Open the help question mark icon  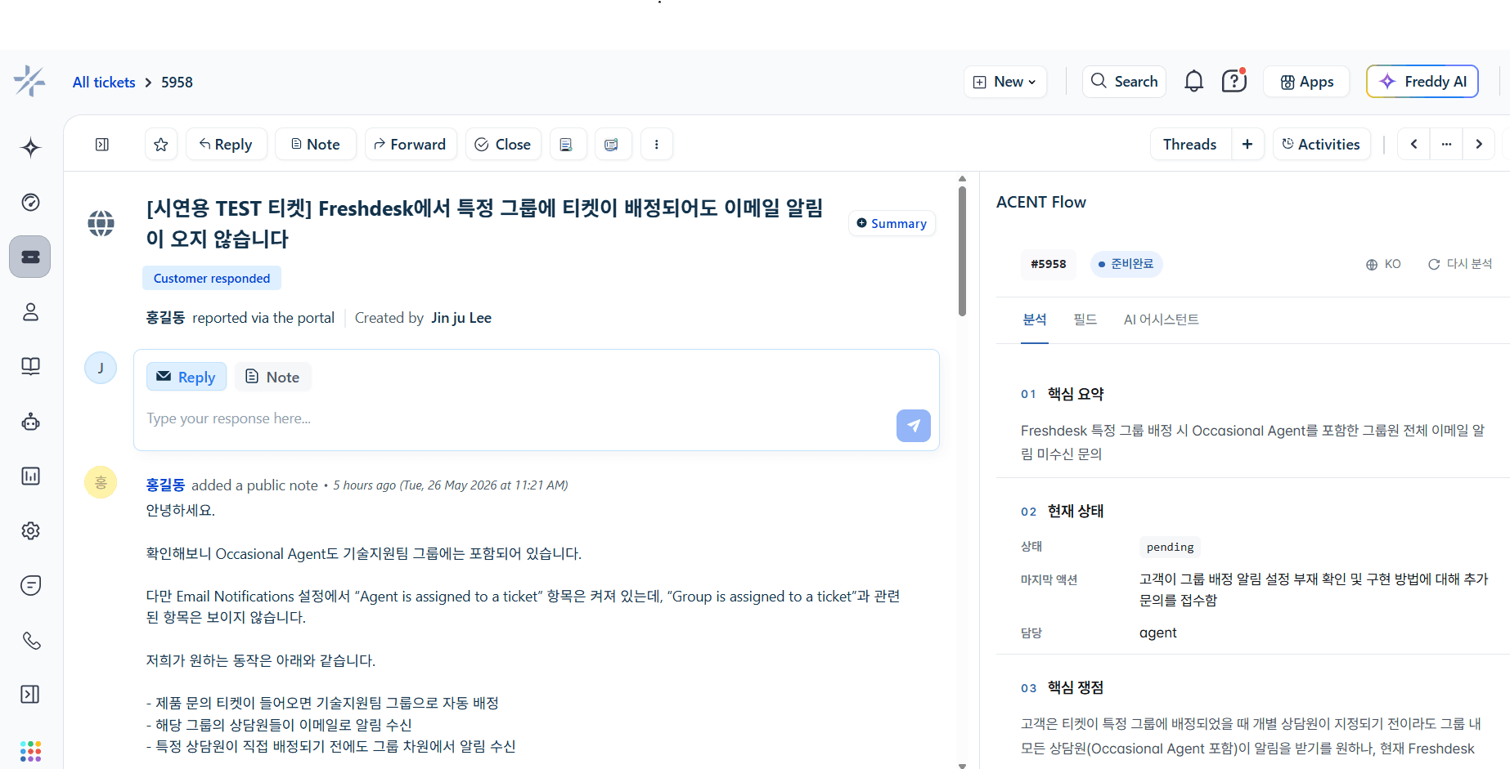[1234, 82]
